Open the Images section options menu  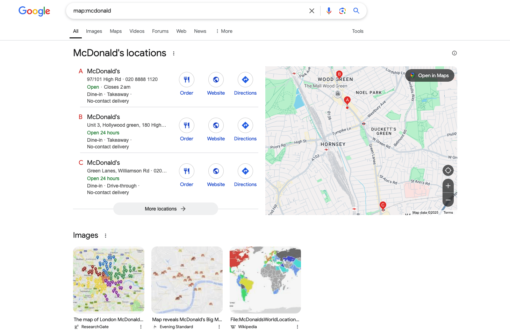coord(106,236)
